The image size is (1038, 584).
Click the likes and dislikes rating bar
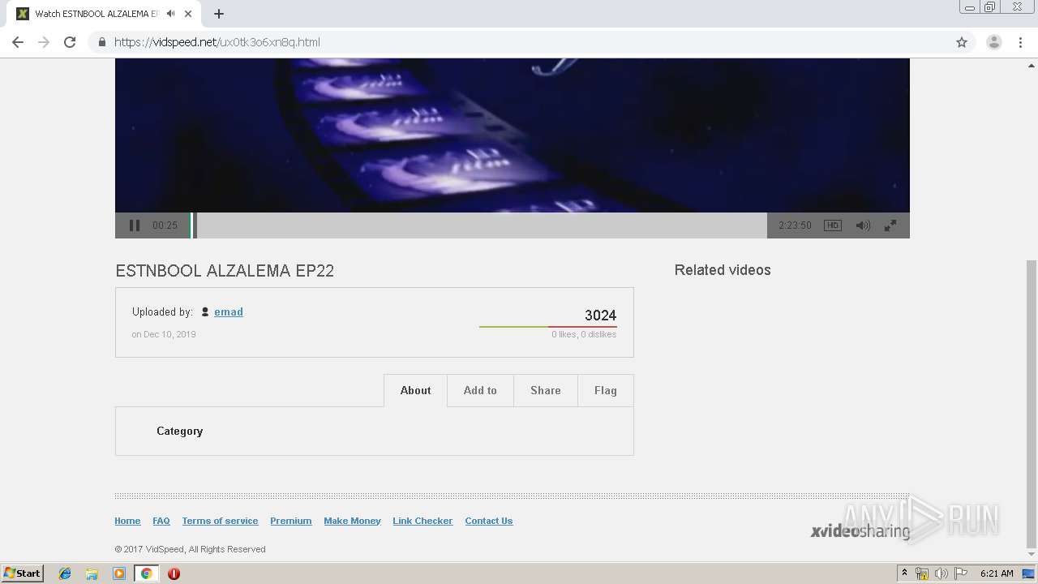pos(548,327)
